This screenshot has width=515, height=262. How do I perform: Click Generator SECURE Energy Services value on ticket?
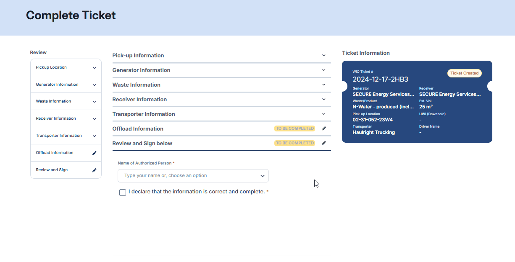point(383,94)
